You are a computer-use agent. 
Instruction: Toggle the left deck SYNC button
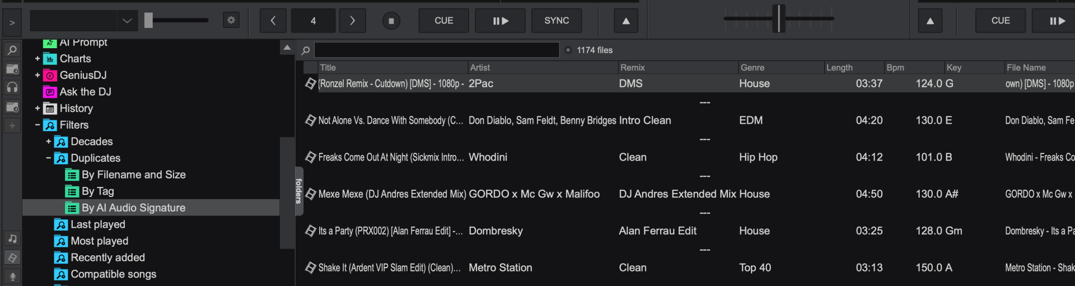[556, 21]
